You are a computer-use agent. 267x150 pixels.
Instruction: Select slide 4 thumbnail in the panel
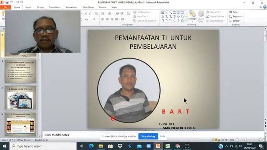tap(20, 124)
